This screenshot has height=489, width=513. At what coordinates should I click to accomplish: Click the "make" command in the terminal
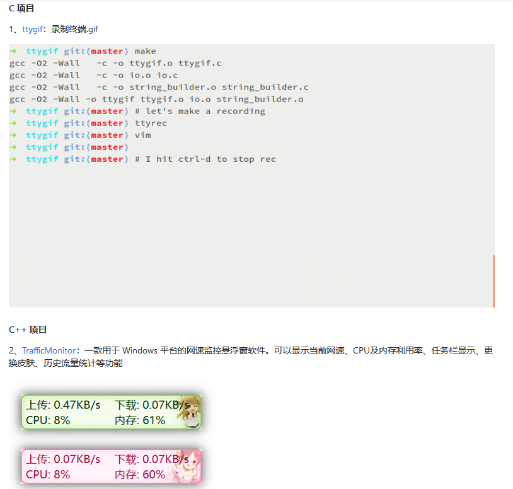tap(145, 51)
